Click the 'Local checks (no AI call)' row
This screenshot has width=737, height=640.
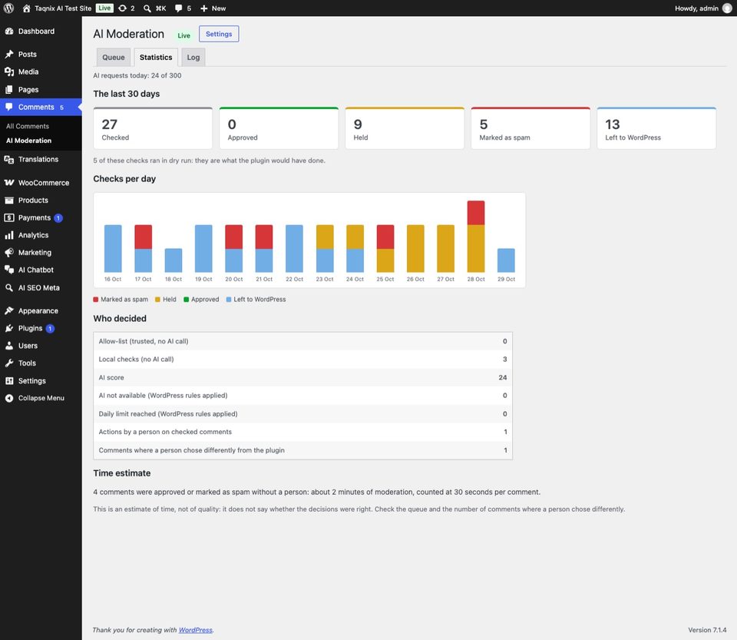(x=302, y=360)
